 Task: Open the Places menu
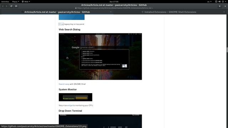[x=16, y=1]
